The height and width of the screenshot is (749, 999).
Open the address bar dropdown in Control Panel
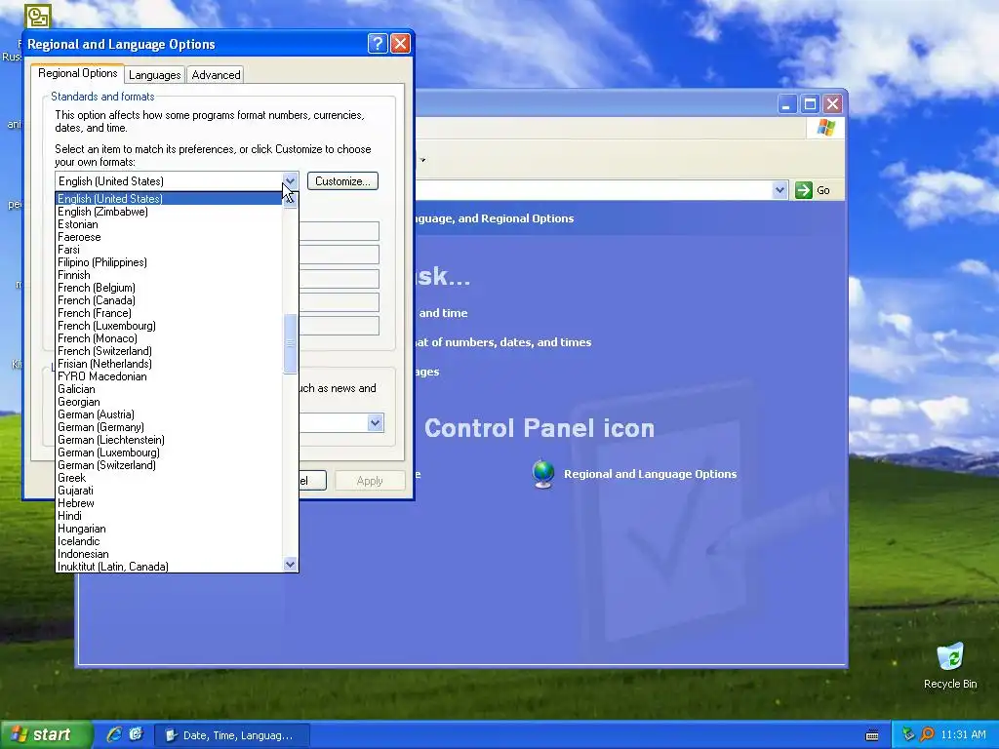coord(779,190)
